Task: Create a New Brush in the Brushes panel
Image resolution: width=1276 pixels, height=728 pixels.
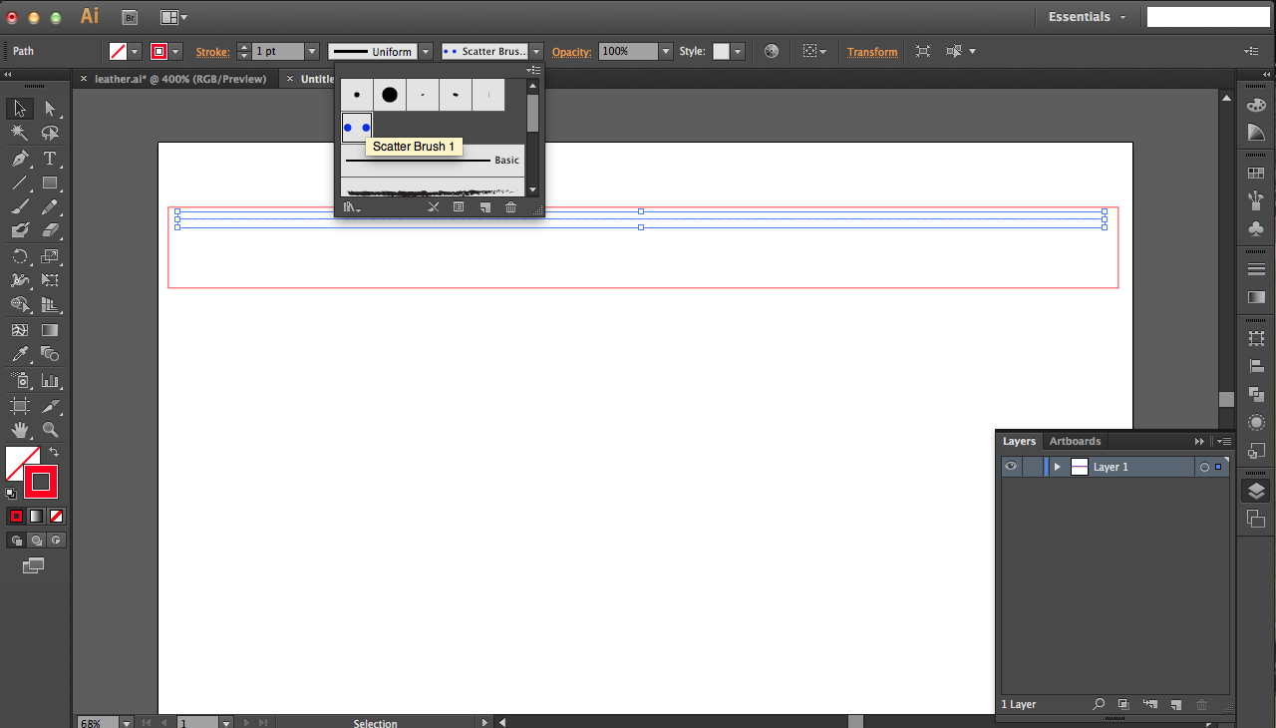Action: coord(485,206)
